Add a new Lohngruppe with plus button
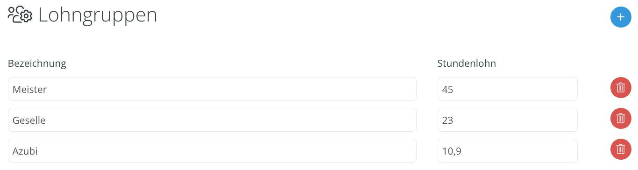Image resolution: width=638 pixels, height=170 pixels. 621,17
